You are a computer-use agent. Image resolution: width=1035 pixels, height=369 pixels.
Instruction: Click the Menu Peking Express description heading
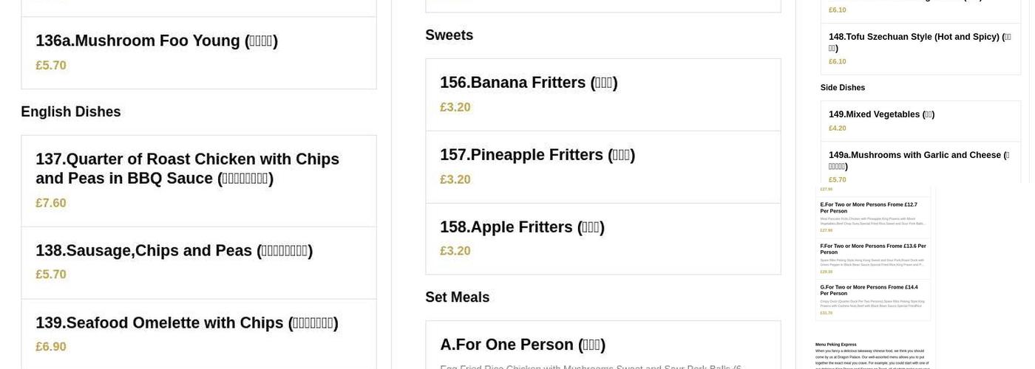(836, 345)
